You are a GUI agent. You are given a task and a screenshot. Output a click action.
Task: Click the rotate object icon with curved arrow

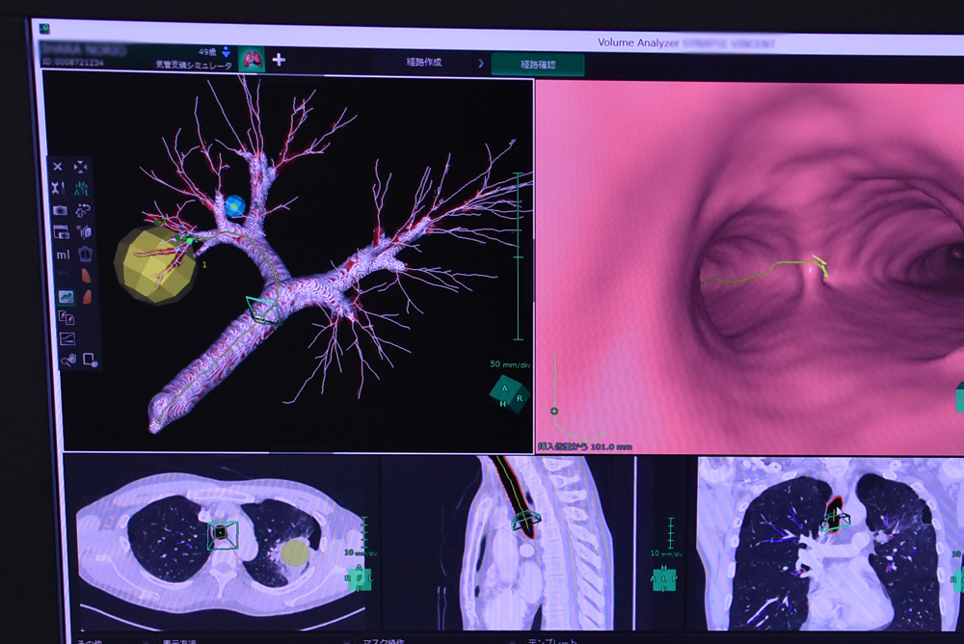pyautogui.click(x=82, y=210)
